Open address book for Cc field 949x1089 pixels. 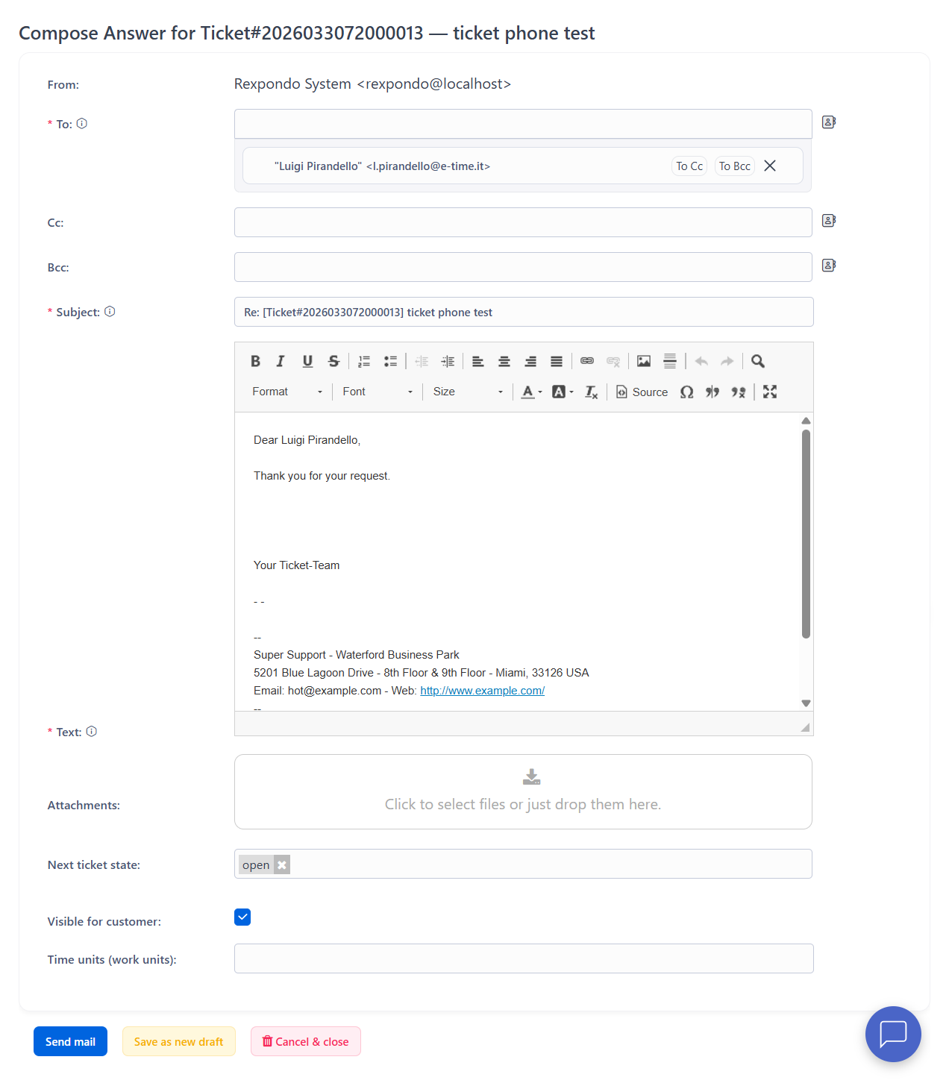pyautogui.click(x=829, y=220)
